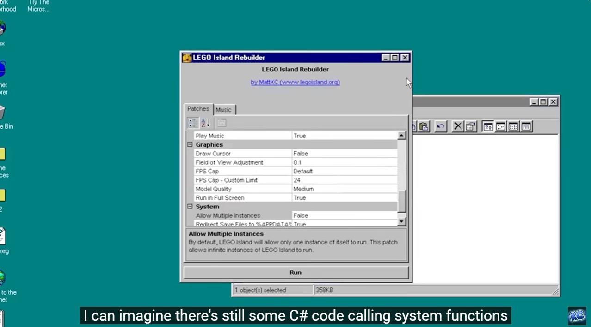591x327 pixels.
Task: Click the property grid scroll-down arrow
Action: pos(401,222)
